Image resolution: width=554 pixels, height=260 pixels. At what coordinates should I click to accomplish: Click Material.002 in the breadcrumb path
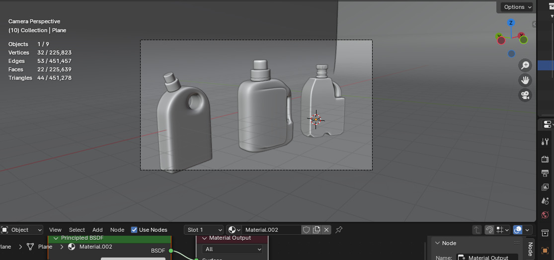point(96,247)
